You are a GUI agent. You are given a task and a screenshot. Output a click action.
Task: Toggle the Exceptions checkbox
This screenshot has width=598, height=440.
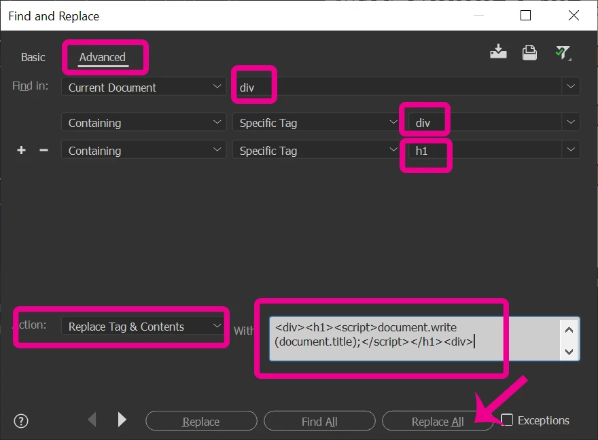507,420
